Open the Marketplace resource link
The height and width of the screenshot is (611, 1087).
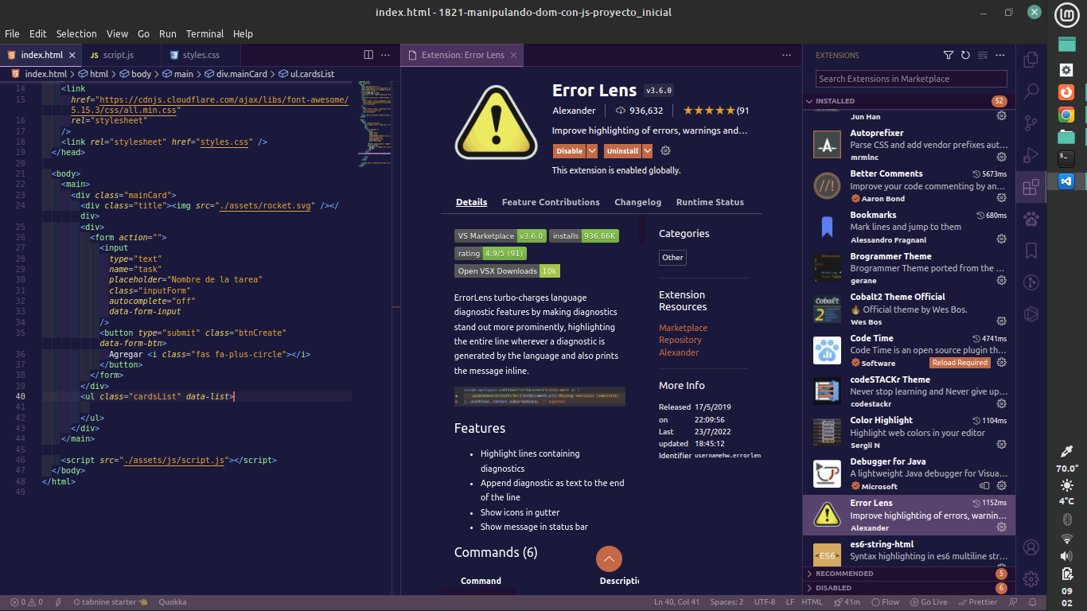pyautogui.click(x=683, y=328)
